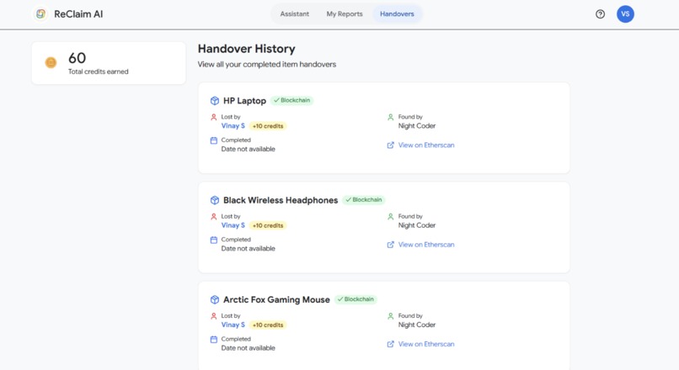This screenshot has height=370, width=679.
Task: Click the external link icon in HP Laptop card
Action: pyautogui.click(x=391, y=145)
